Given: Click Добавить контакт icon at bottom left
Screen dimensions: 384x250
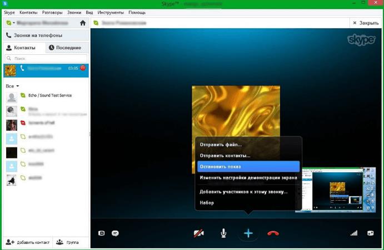Looking at the screenshot, I should click(x=10, y=242).
